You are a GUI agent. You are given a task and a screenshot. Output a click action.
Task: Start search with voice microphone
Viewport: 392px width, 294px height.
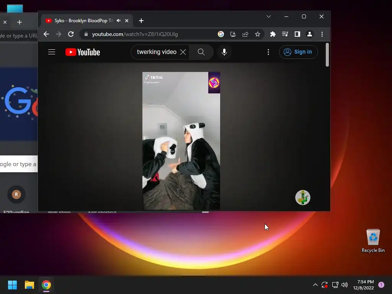(x=224, y=52)
